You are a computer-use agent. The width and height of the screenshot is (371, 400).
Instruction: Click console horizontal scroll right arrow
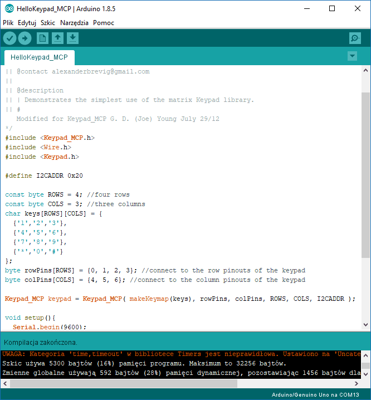(x=357, y=383)
